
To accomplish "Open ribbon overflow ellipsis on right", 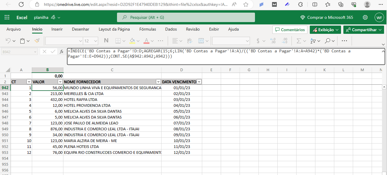I will (x=344, y=41).
